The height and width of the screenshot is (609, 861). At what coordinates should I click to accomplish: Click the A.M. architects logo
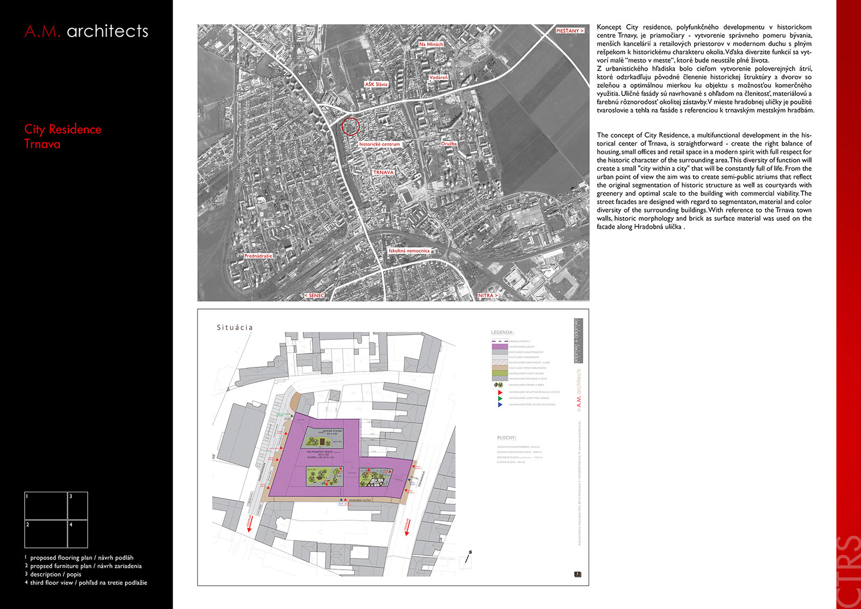[x=86, y=31]
